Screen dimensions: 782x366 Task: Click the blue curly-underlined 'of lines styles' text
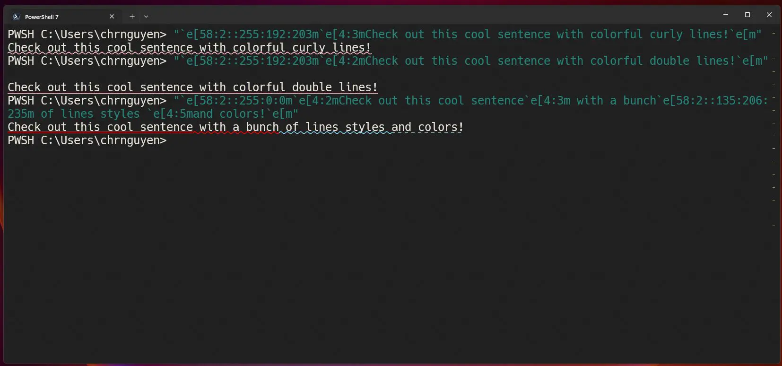point(335,127)
